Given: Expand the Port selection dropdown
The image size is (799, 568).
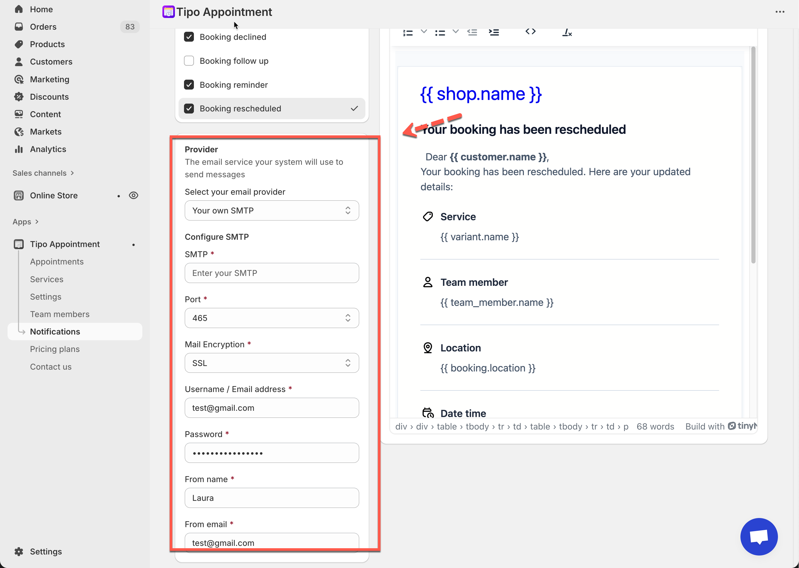Looking at the screenshot, I should (x=271, y=318).
